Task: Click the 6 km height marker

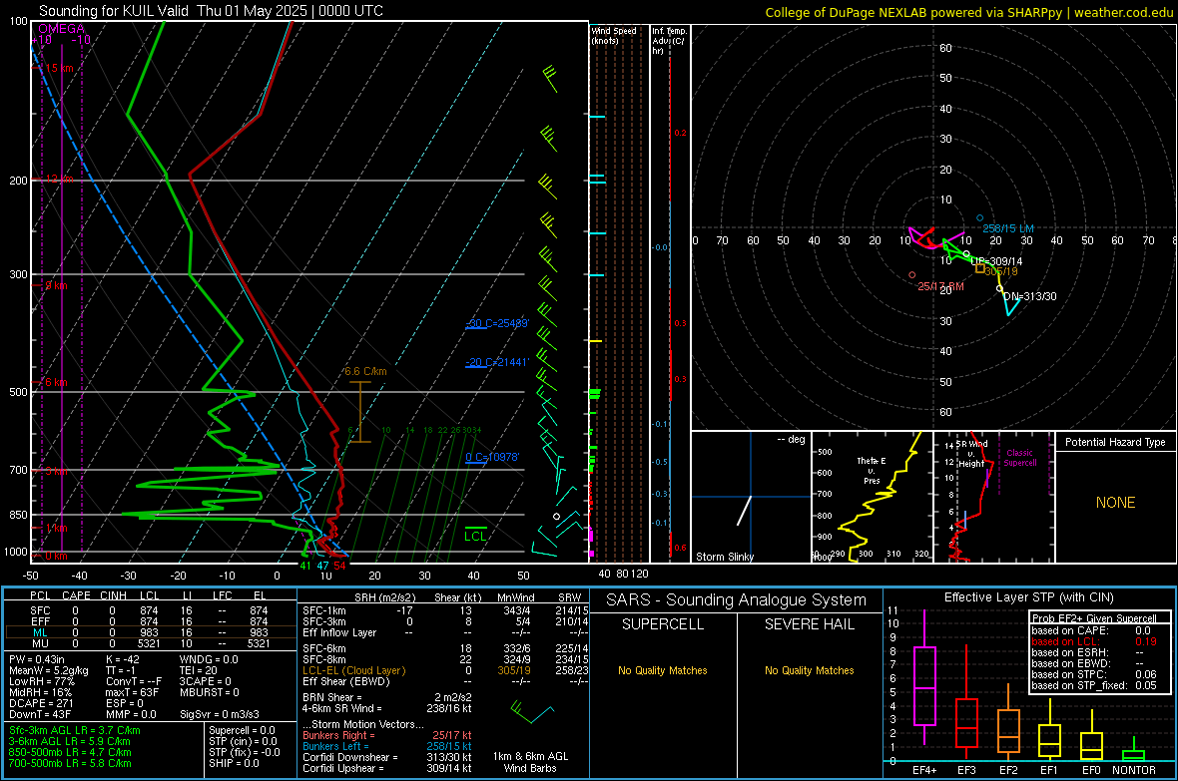Action: 56,382
